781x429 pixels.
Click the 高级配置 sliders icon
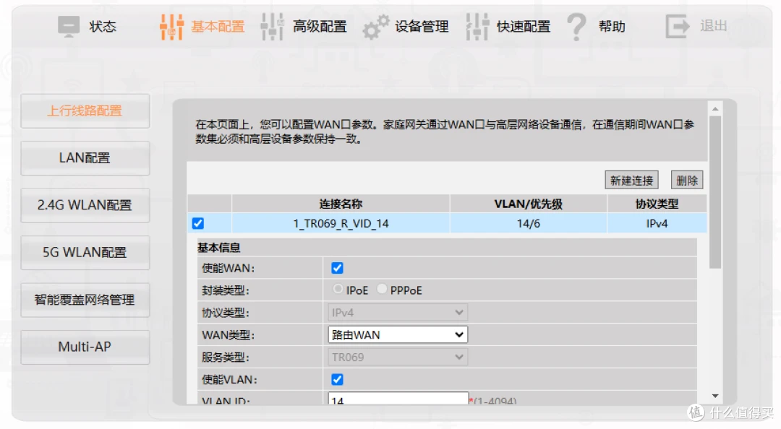(273, 27)
